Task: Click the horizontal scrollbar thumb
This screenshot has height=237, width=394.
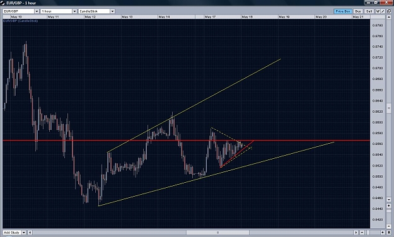Action: coord(217,233)
